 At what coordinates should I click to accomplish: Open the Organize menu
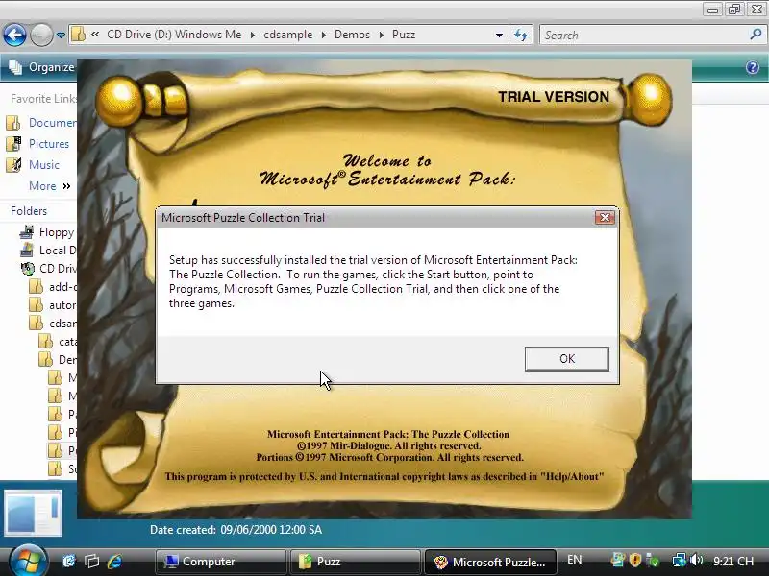(41, 67)
